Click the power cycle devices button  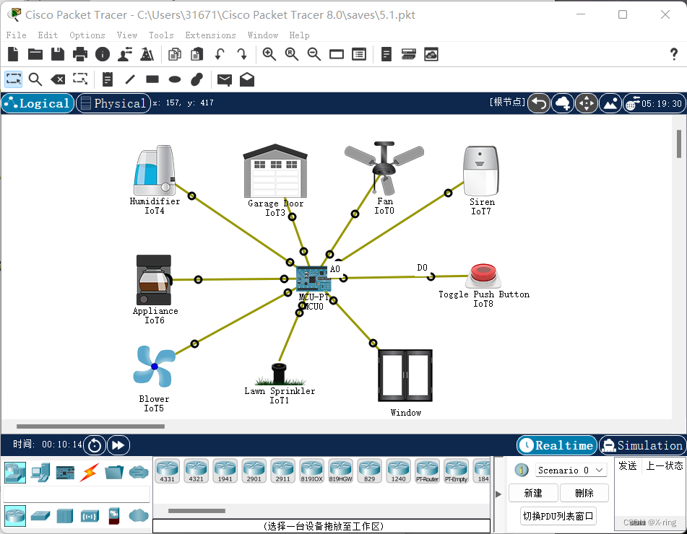95,445
